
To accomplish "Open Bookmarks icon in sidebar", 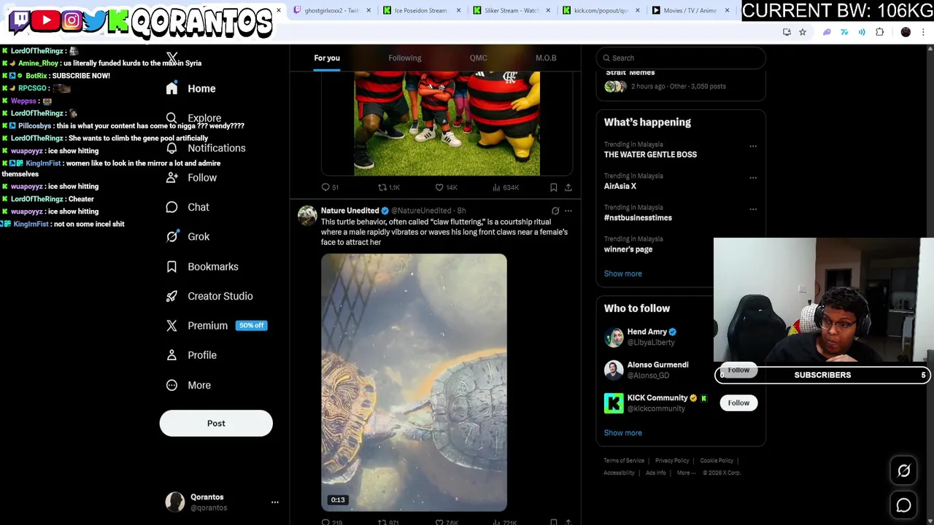I will tap(171, 266).
